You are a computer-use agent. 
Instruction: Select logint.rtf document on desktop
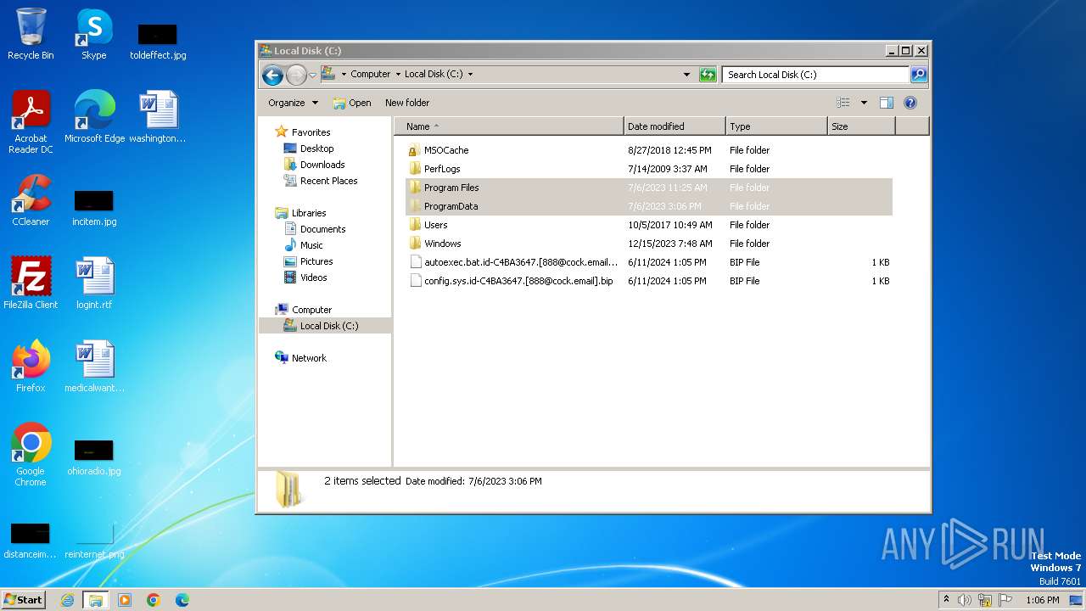pyautogui.click(x=94, y=283)
